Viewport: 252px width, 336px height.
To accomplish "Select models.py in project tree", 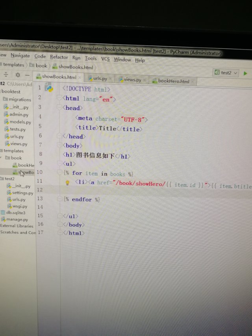I will [18, 122].
